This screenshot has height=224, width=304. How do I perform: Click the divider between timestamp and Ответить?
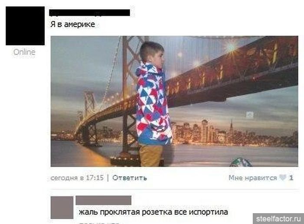(x=108, y=178)
